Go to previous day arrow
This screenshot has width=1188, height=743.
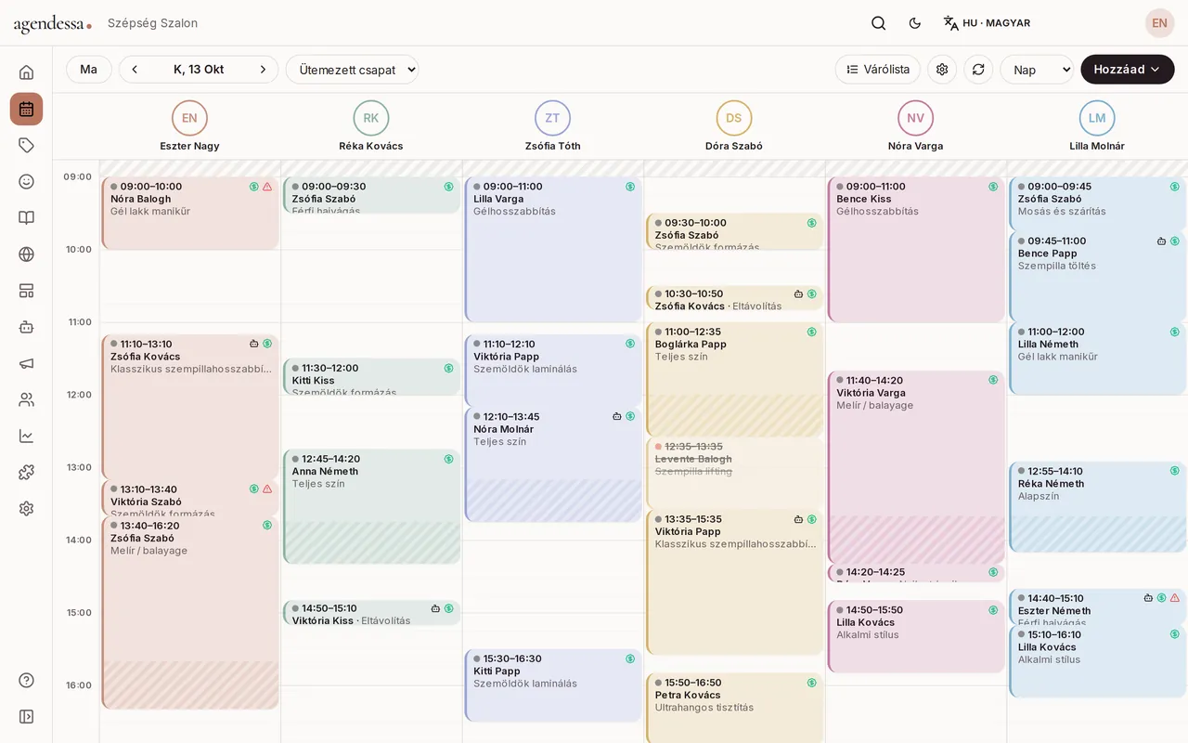tap(135, 70)
